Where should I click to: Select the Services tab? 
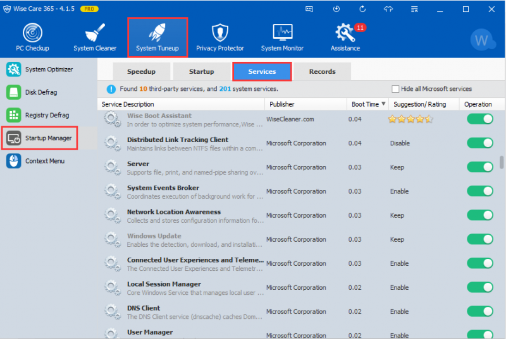tap(262, 71)
